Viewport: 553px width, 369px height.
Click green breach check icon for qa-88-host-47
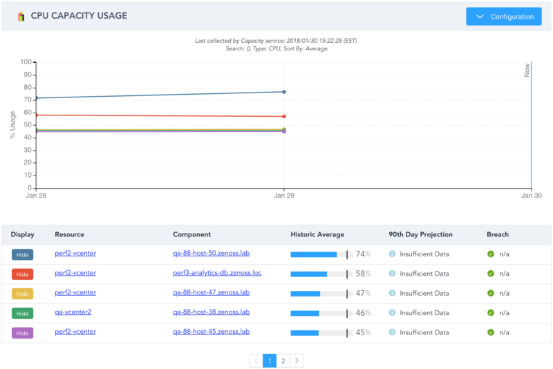[x=491, y=293]
